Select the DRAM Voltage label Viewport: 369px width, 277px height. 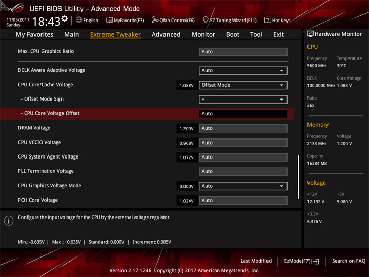coord(34,128)
